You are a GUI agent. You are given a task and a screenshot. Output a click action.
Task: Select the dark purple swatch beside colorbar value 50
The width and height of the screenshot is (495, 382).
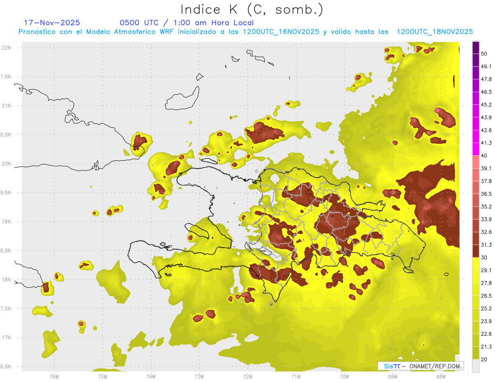click(476, 48)
